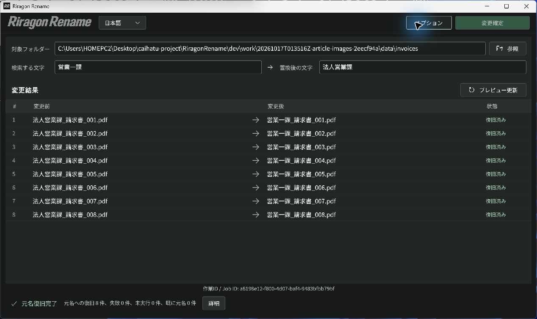Image resolution: width=537 pixels, height=319 pixels.
Task: Open the オプション button
Action: click(x=429, y=23)
